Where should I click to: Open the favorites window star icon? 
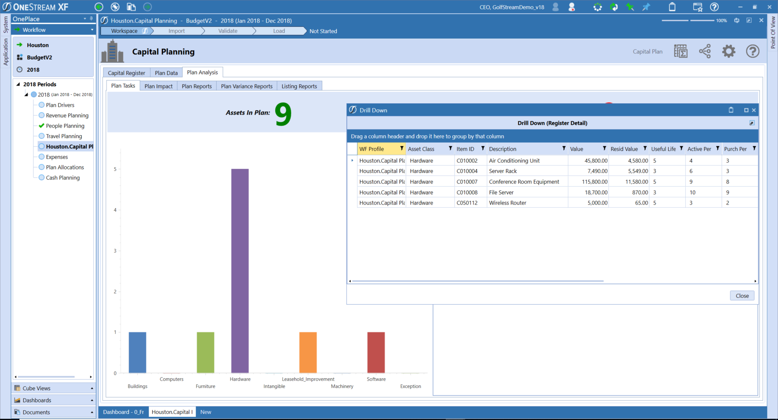698,7
